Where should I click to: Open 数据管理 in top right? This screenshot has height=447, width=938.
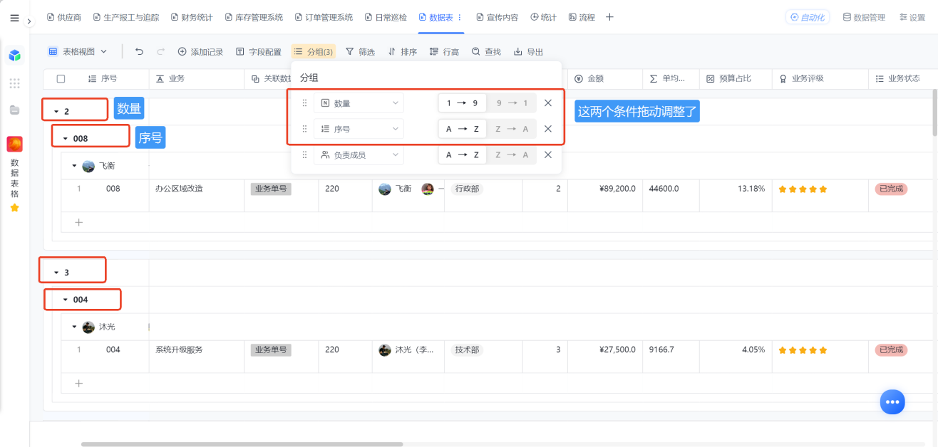coord(864,17)
